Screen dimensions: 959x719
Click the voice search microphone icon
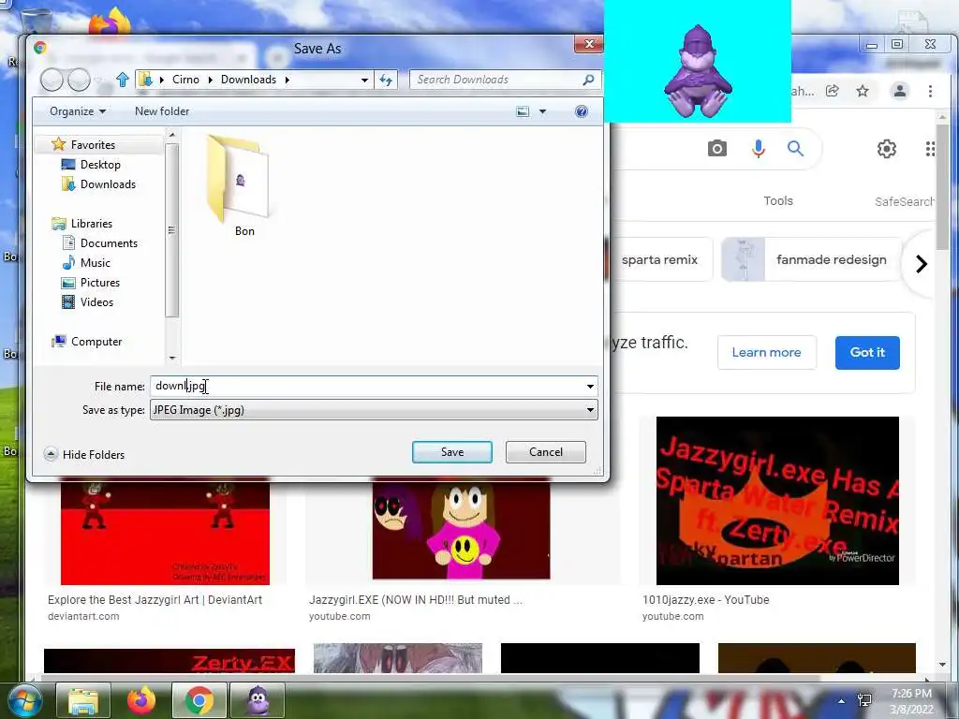(759, 149)
